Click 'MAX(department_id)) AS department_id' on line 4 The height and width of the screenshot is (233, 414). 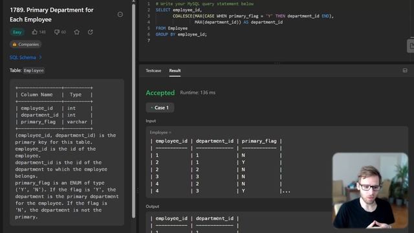tap(239, 22)
